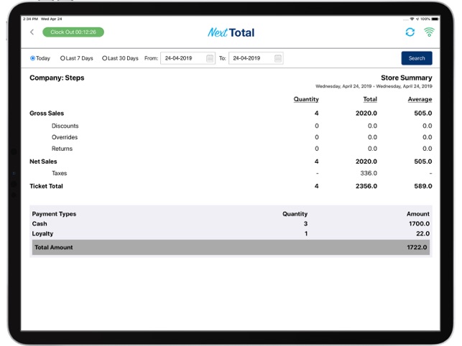Tap the NextTotal logo

click(231, 32)
